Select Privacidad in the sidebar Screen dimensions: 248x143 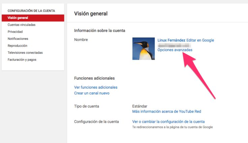[15, 32]
